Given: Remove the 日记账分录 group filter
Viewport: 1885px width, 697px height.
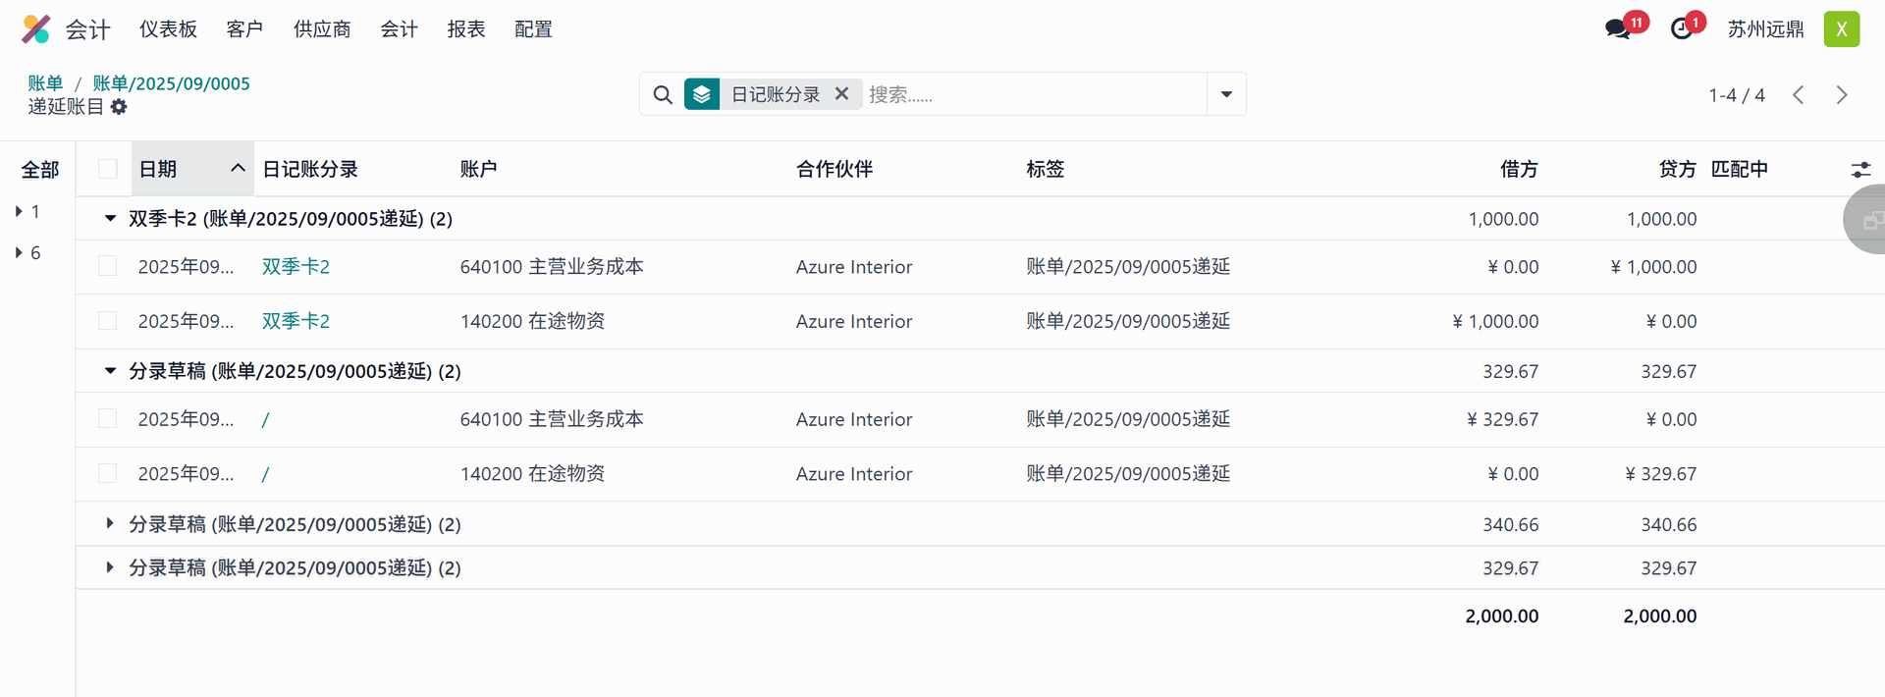Looking at the screenshot, I should pos(841,94).
